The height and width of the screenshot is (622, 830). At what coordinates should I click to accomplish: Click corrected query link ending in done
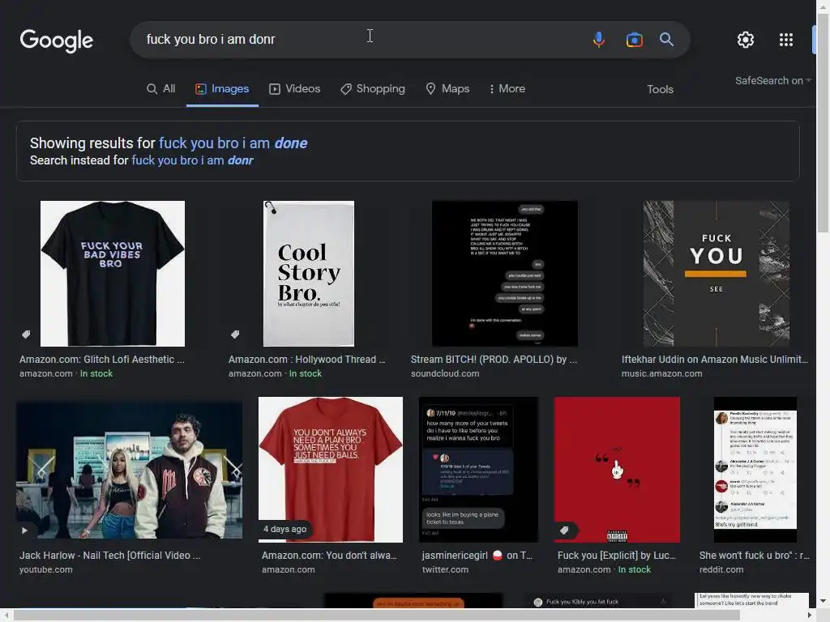(x=233, y=143)
